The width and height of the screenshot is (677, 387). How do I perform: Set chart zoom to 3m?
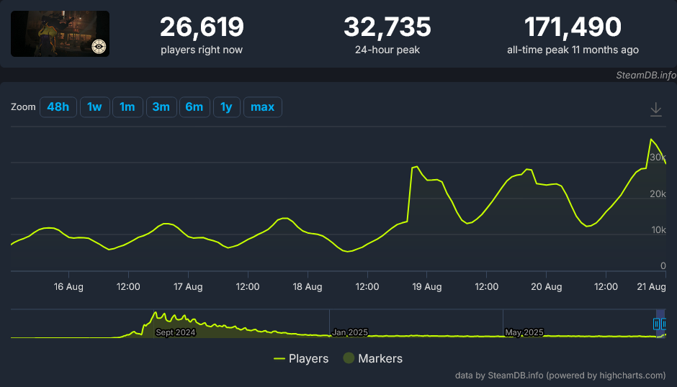[161, 107]
